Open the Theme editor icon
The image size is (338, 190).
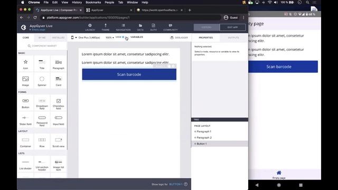pyautogui.click(x=106, y=27)
